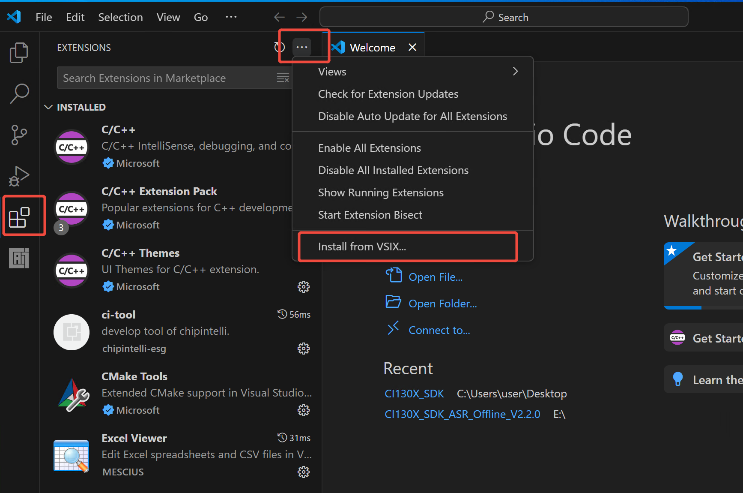Choose Check for Extension Updates
The image size is (743, 493).
click(388, 94)
